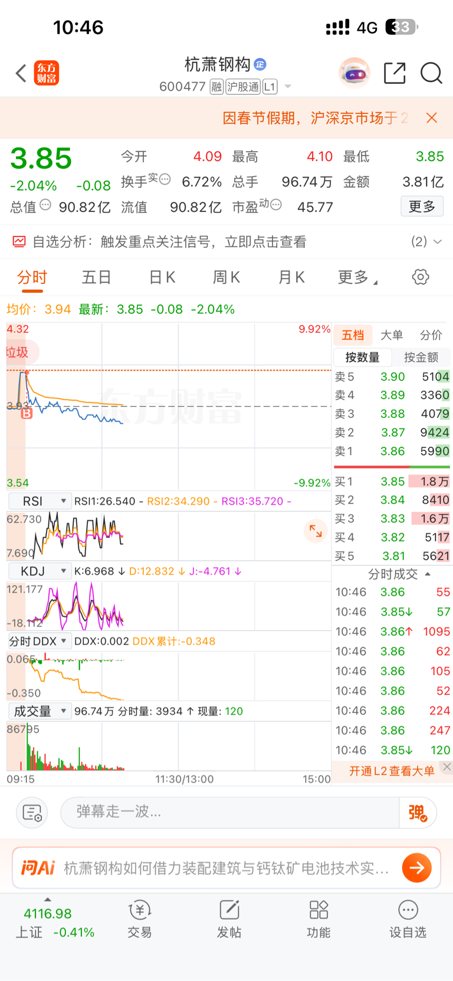Tap 卖5 price 3.90 row
453x981 pixels.
392,377
